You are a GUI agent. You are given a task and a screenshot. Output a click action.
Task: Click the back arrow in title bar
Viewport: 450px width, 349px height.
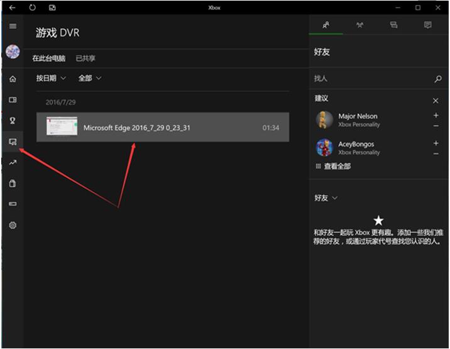(x=12, y=8)
